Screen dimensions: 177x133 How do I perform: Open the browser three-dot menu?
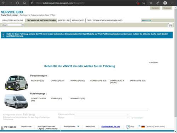point(172,3)
